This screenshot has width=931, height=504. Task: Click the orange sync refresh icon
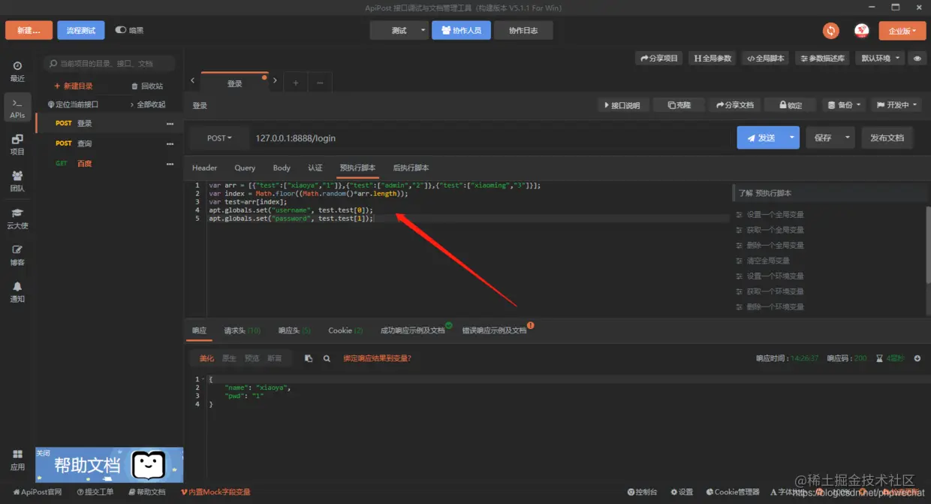[x=830, y=30]
